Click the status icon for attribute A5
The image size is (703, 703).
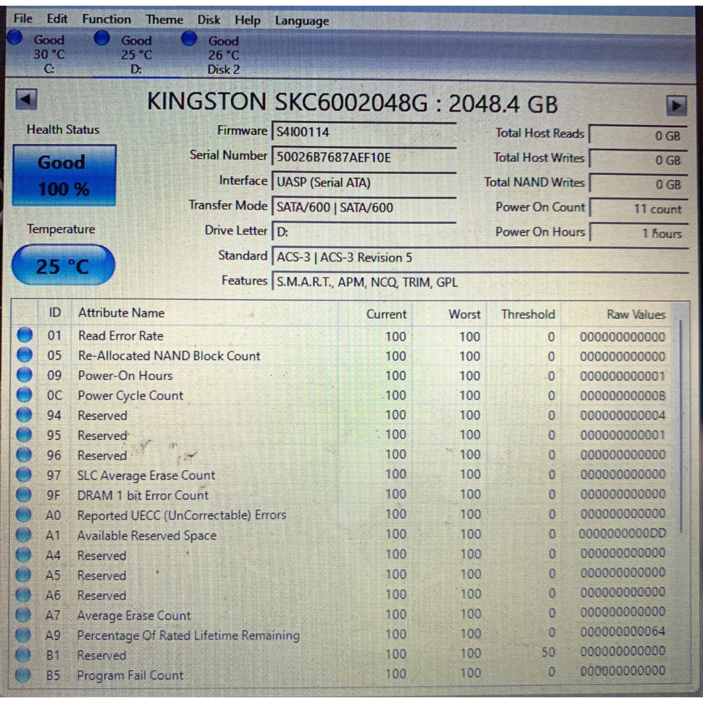23,575
